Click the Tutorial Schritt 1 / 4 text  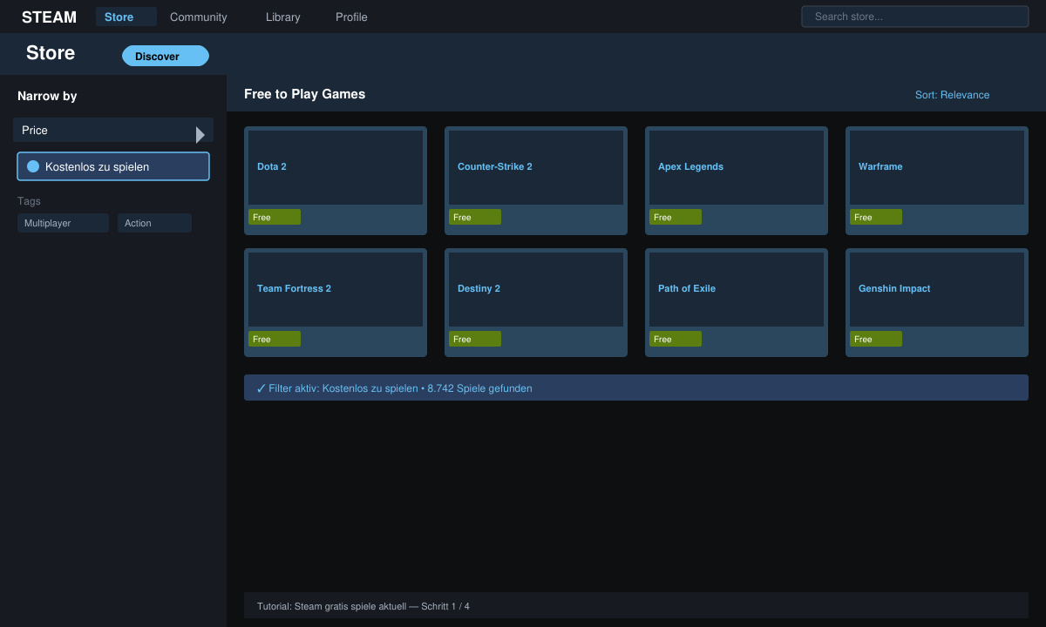point(363,606)
